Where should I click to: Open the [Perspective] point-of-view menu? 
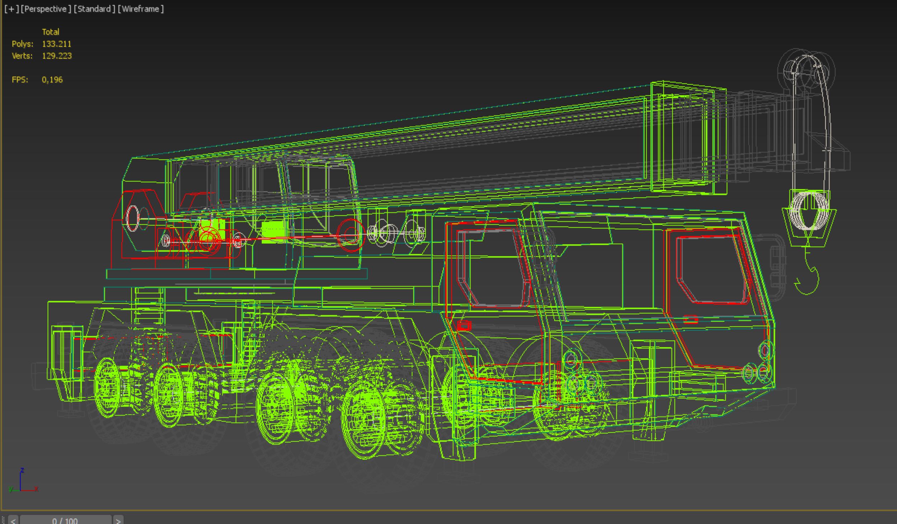pyautogui.click(x=46, y=9)
